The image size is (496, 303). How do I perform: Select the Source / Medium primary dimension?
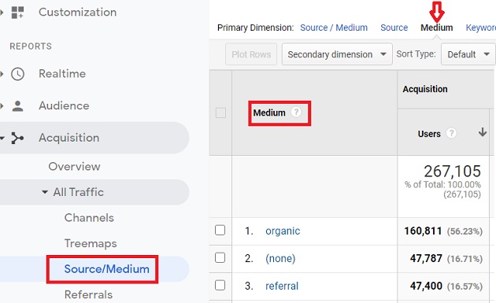tap(334, 28)
